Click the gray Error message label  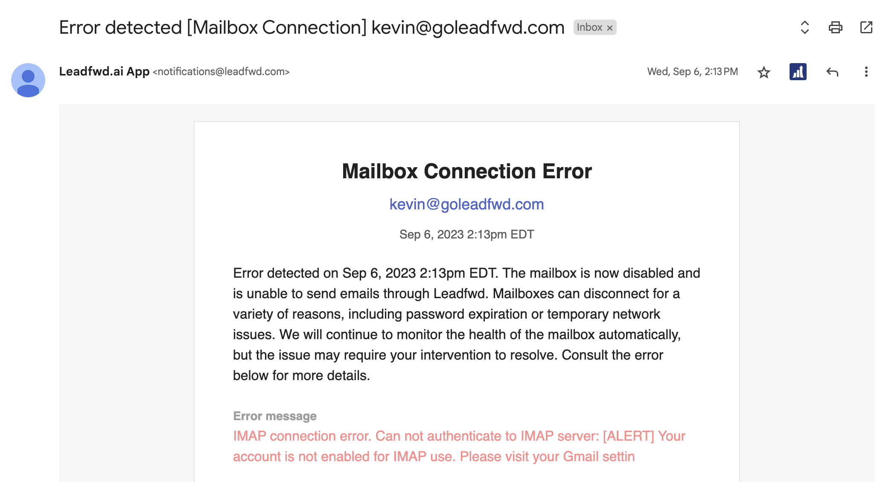[274, 416]
